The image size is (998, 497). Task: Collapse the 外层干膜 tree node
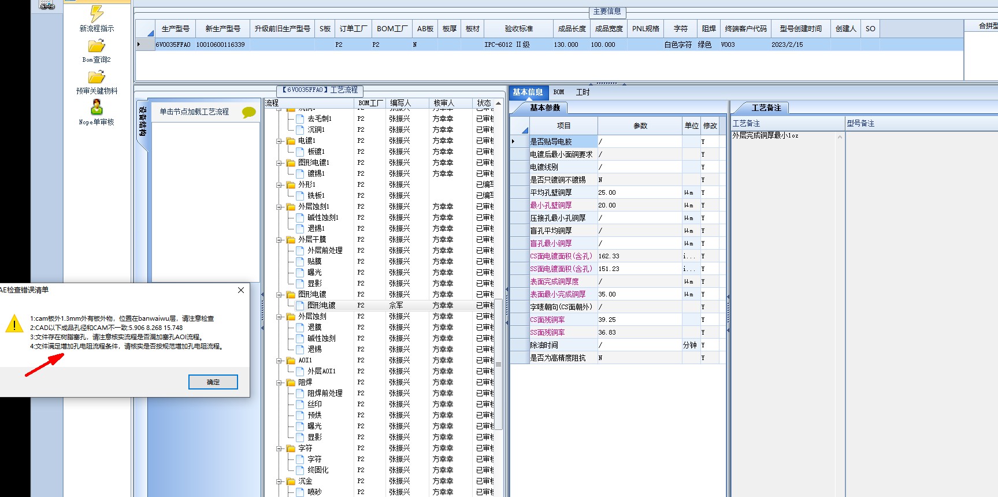[280, 240]
